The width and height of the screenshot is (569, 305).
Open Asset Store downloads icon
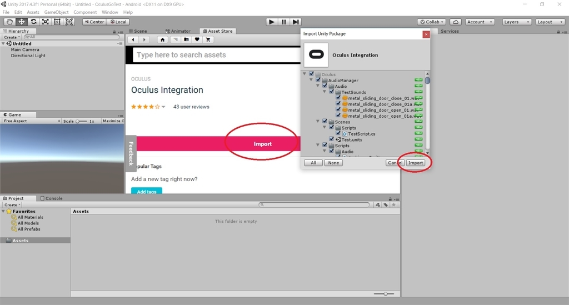186,39
